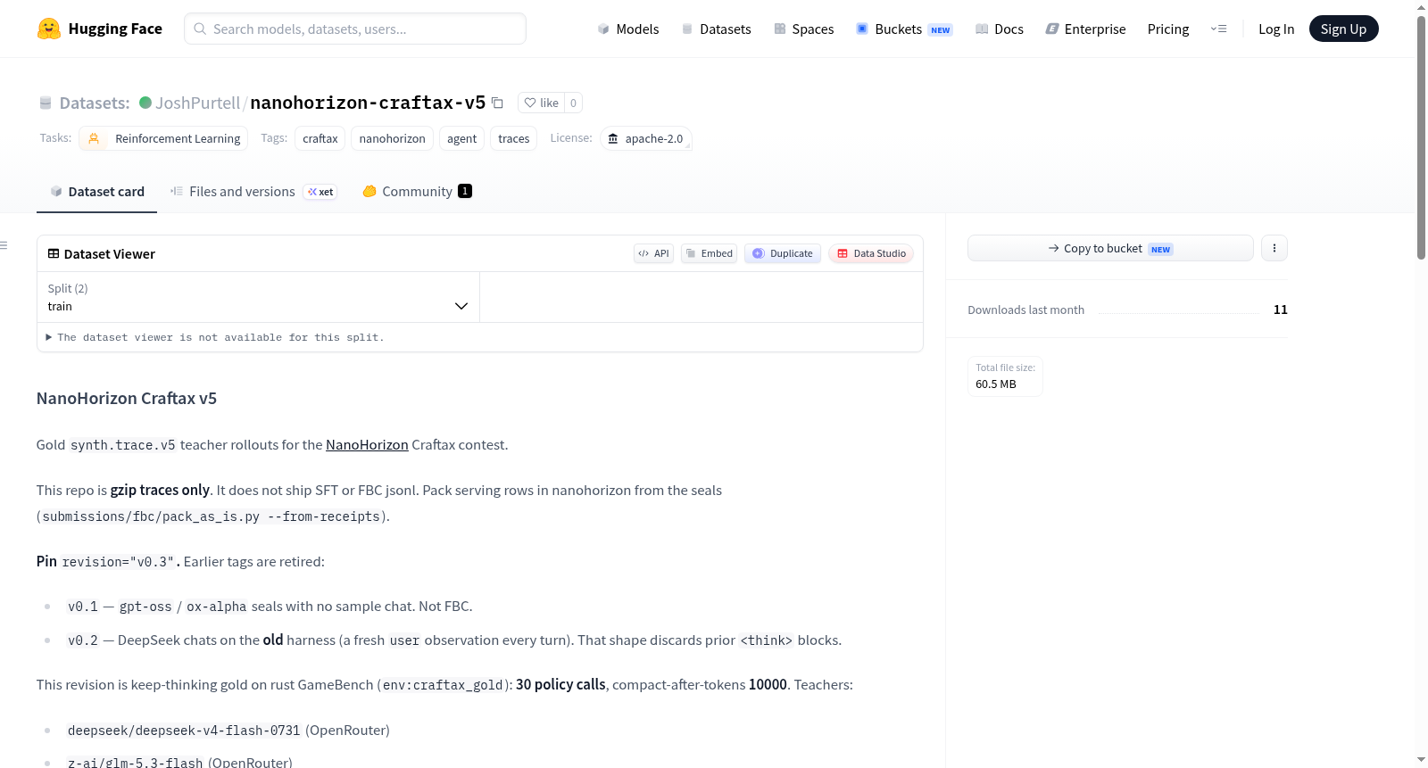
Task: Click the Dataset Viewer table icon
Action: click(x=54, y=254)
